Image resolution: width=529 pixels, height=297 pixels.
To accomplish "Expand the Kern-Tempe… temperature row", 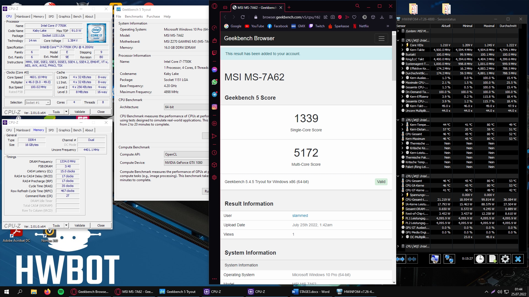I will 402,125.
